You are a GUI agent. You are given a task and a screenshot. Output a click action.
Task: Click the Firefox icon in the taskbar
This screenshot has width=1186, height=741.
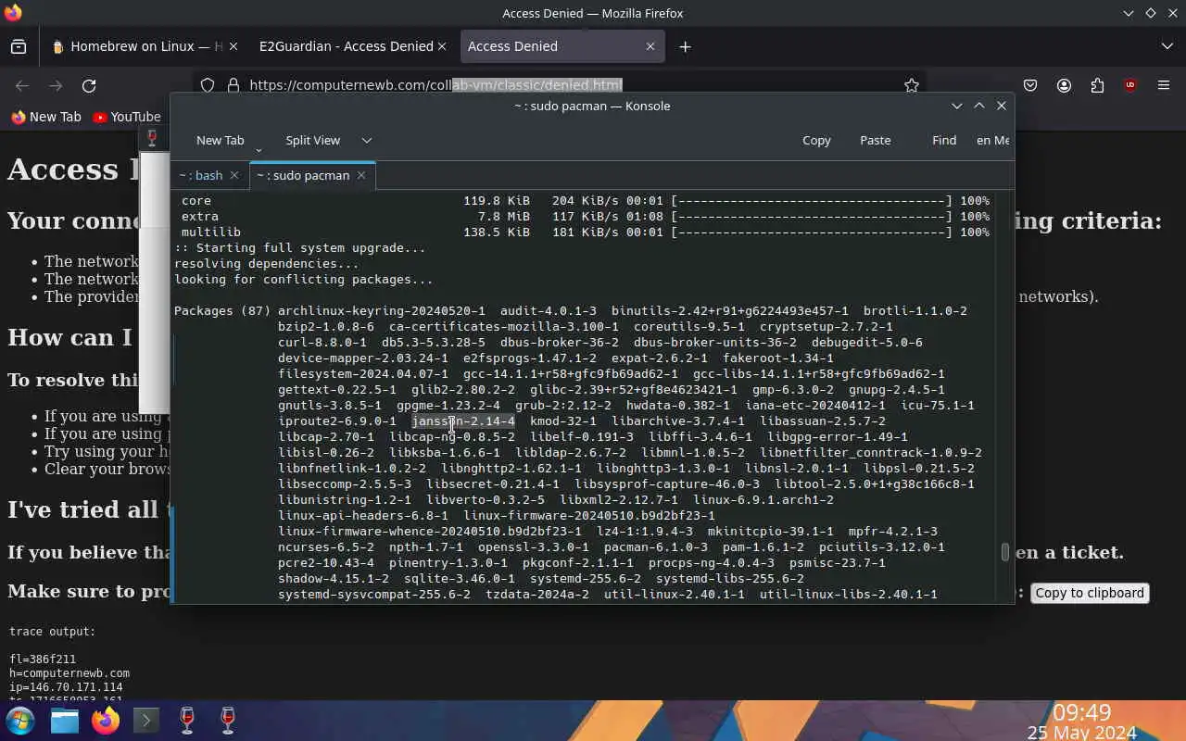click(106, 721)
